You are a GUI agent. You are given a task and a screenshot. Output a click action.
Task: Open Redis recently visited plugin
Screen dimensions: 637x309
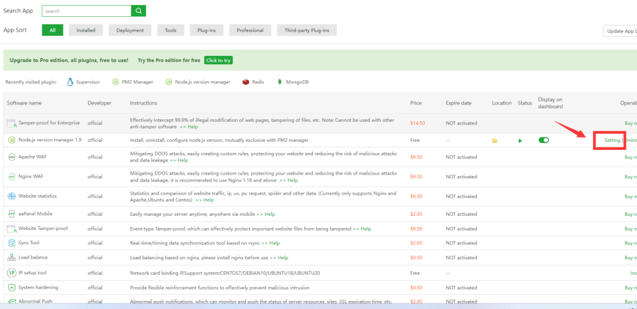click(253, 82)
